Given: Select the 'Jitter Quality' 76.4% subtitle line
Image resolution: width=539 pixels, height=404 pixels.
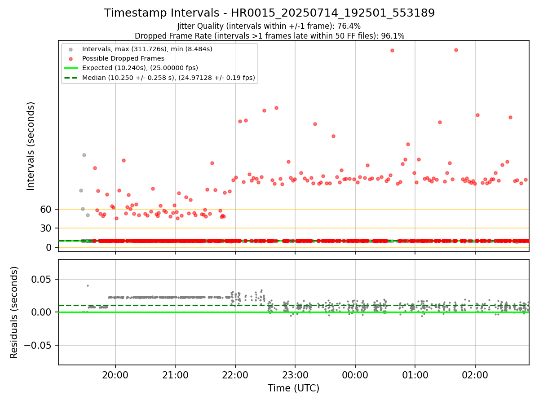Looking at the screenshot, I should click(269, 26).
